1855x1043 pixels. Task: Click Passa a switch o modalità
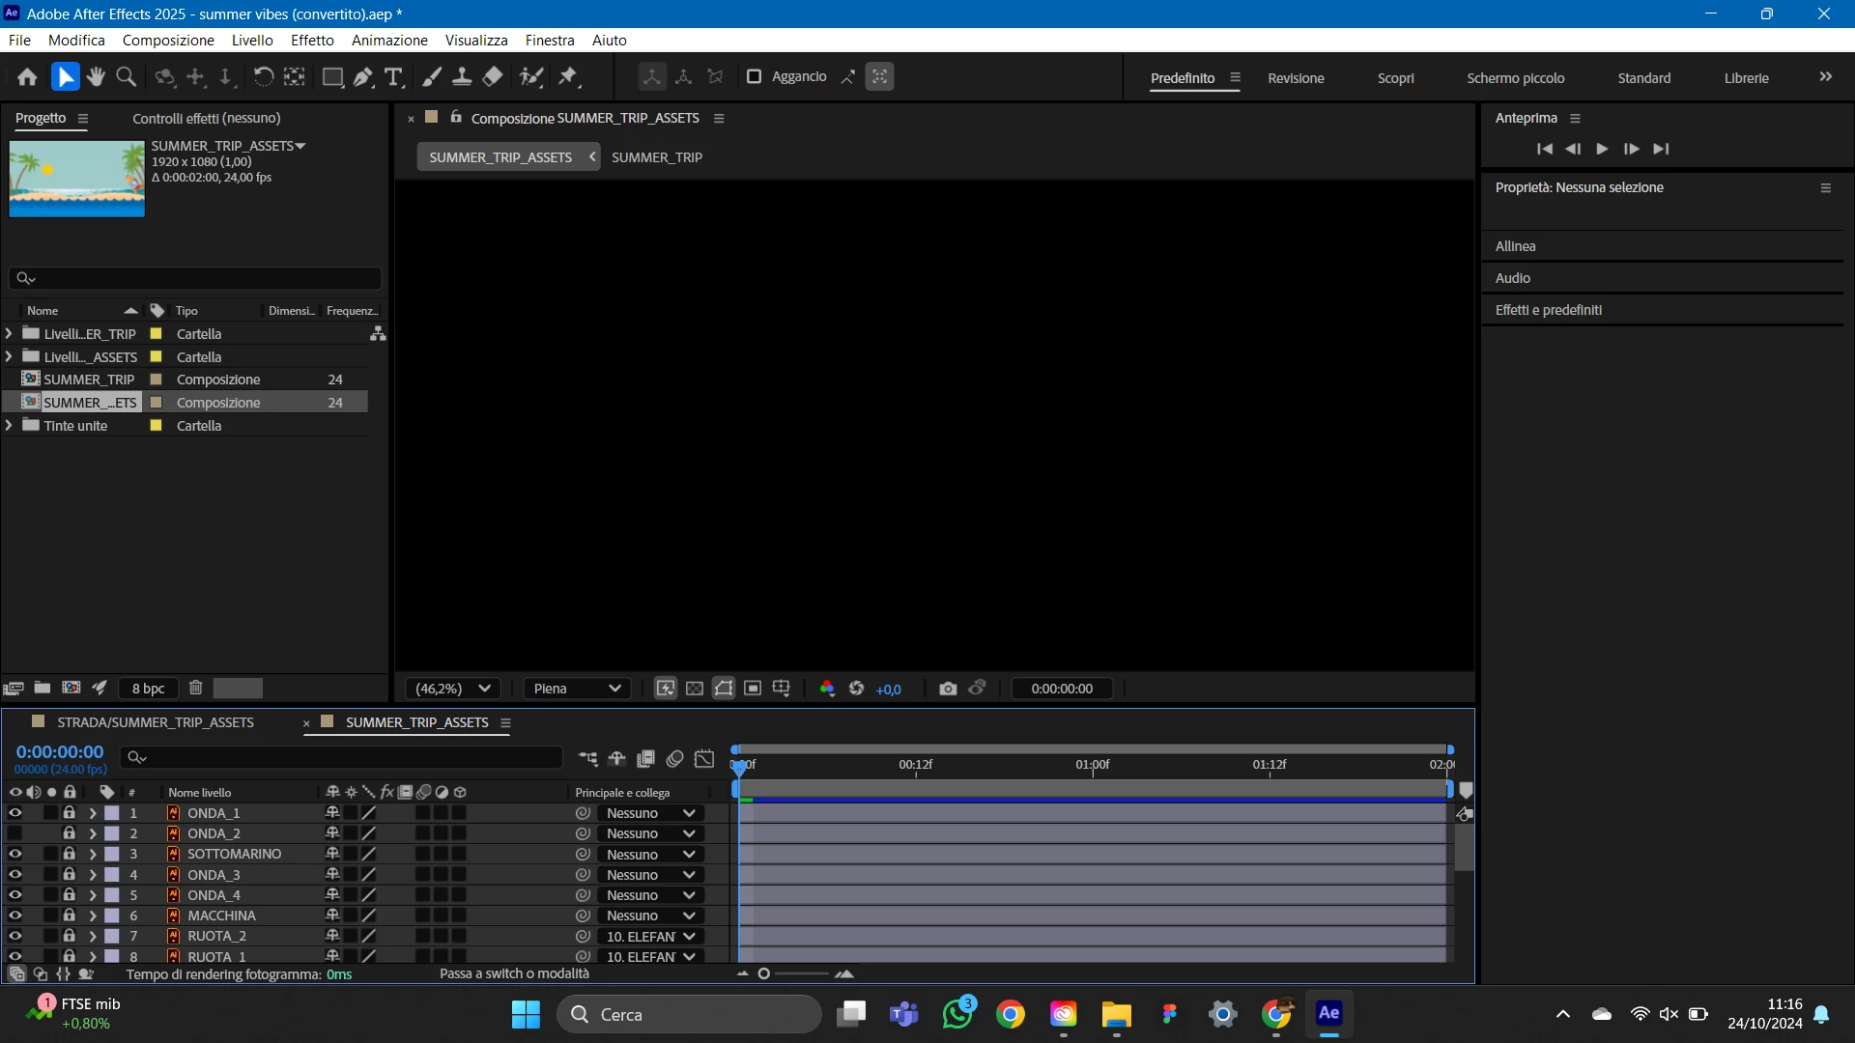[x=514, y=973]
